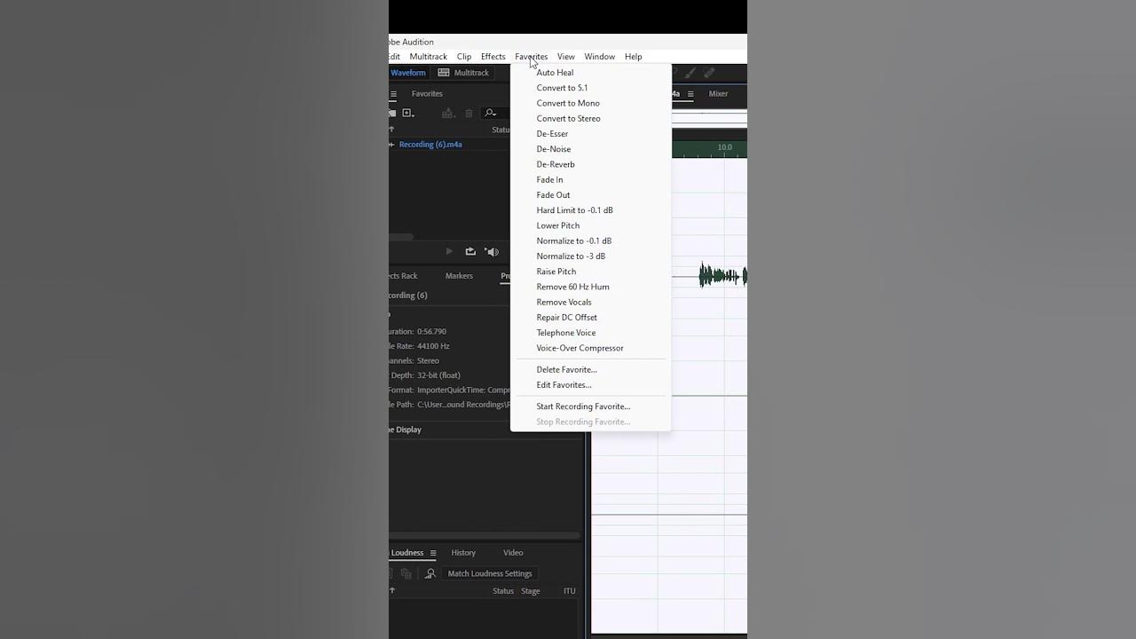The width and height of the screenshot is (1136, 639).
Task: Open the View menu
Action: tap(566, 57)
